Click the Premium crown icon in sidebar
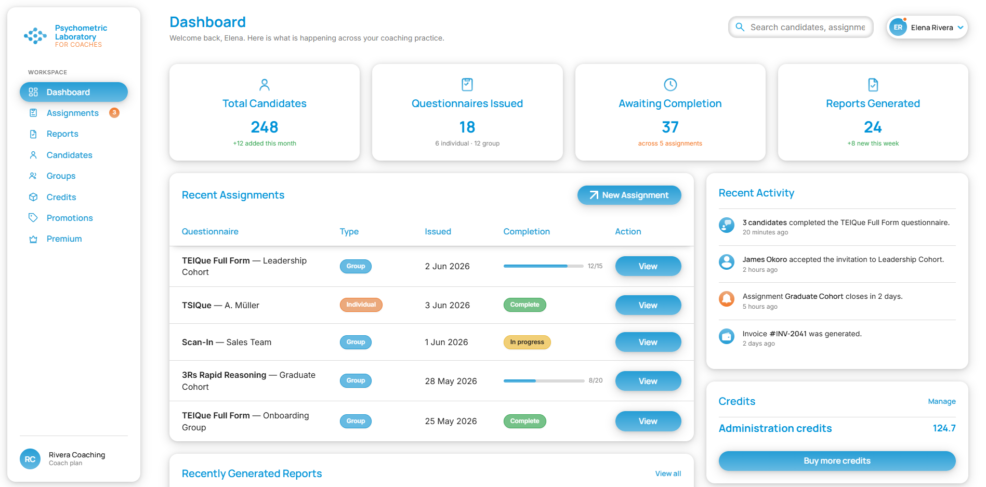 pyautogui.click(x=33, y=239)
